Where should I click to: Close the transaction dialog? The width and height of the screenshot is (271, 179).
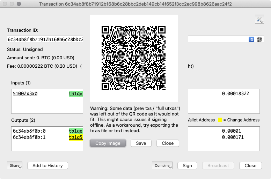tap(250, 165)
